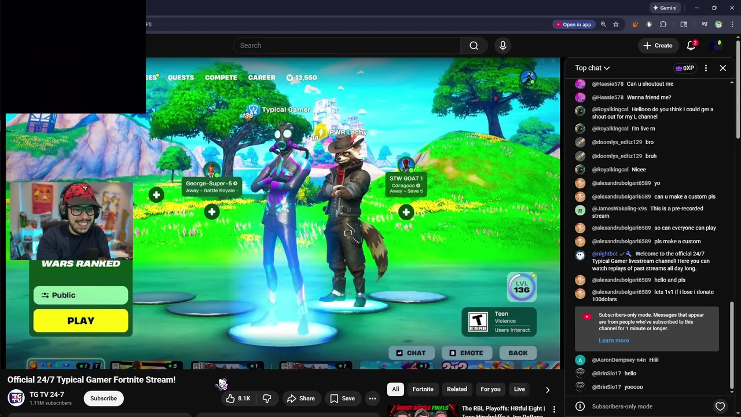The image size is (741, 417).
Task: Dislike the video
Action: tap(267, 398)
